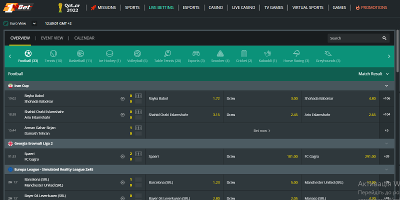The width and height of the screenshot is (400, 200).
Task: Open the Casino menu item
Action: point(216,7)
